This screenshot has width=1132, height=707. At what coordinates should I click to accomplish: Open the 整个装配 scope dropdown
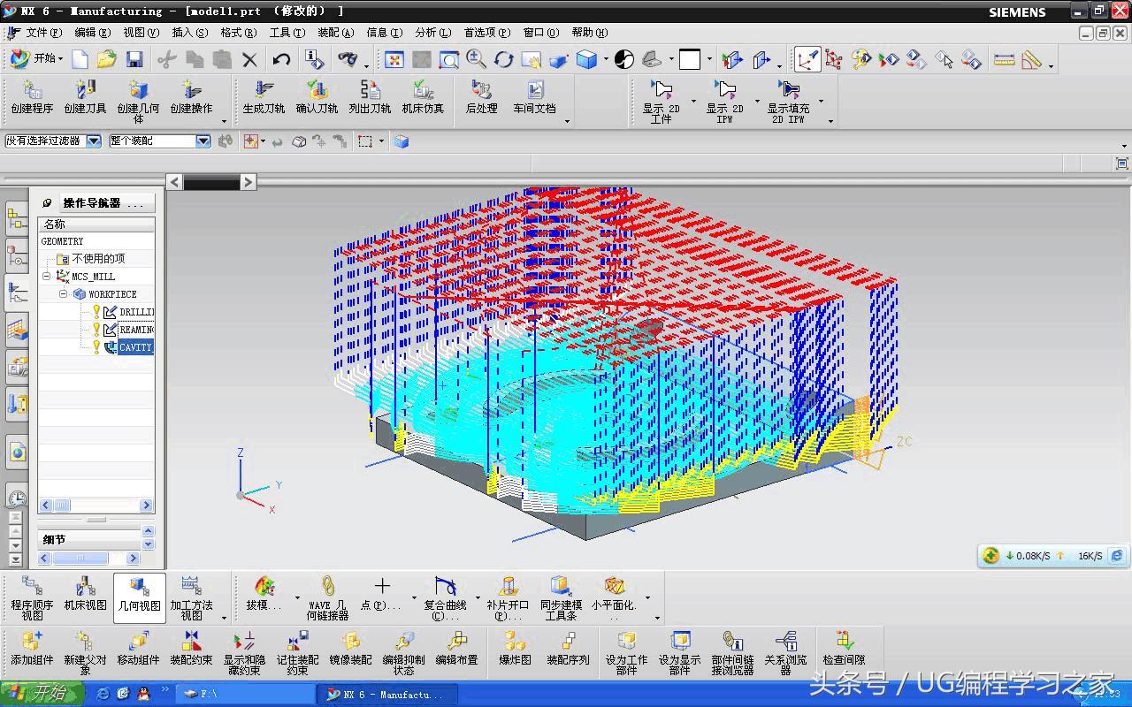(203, 141)
